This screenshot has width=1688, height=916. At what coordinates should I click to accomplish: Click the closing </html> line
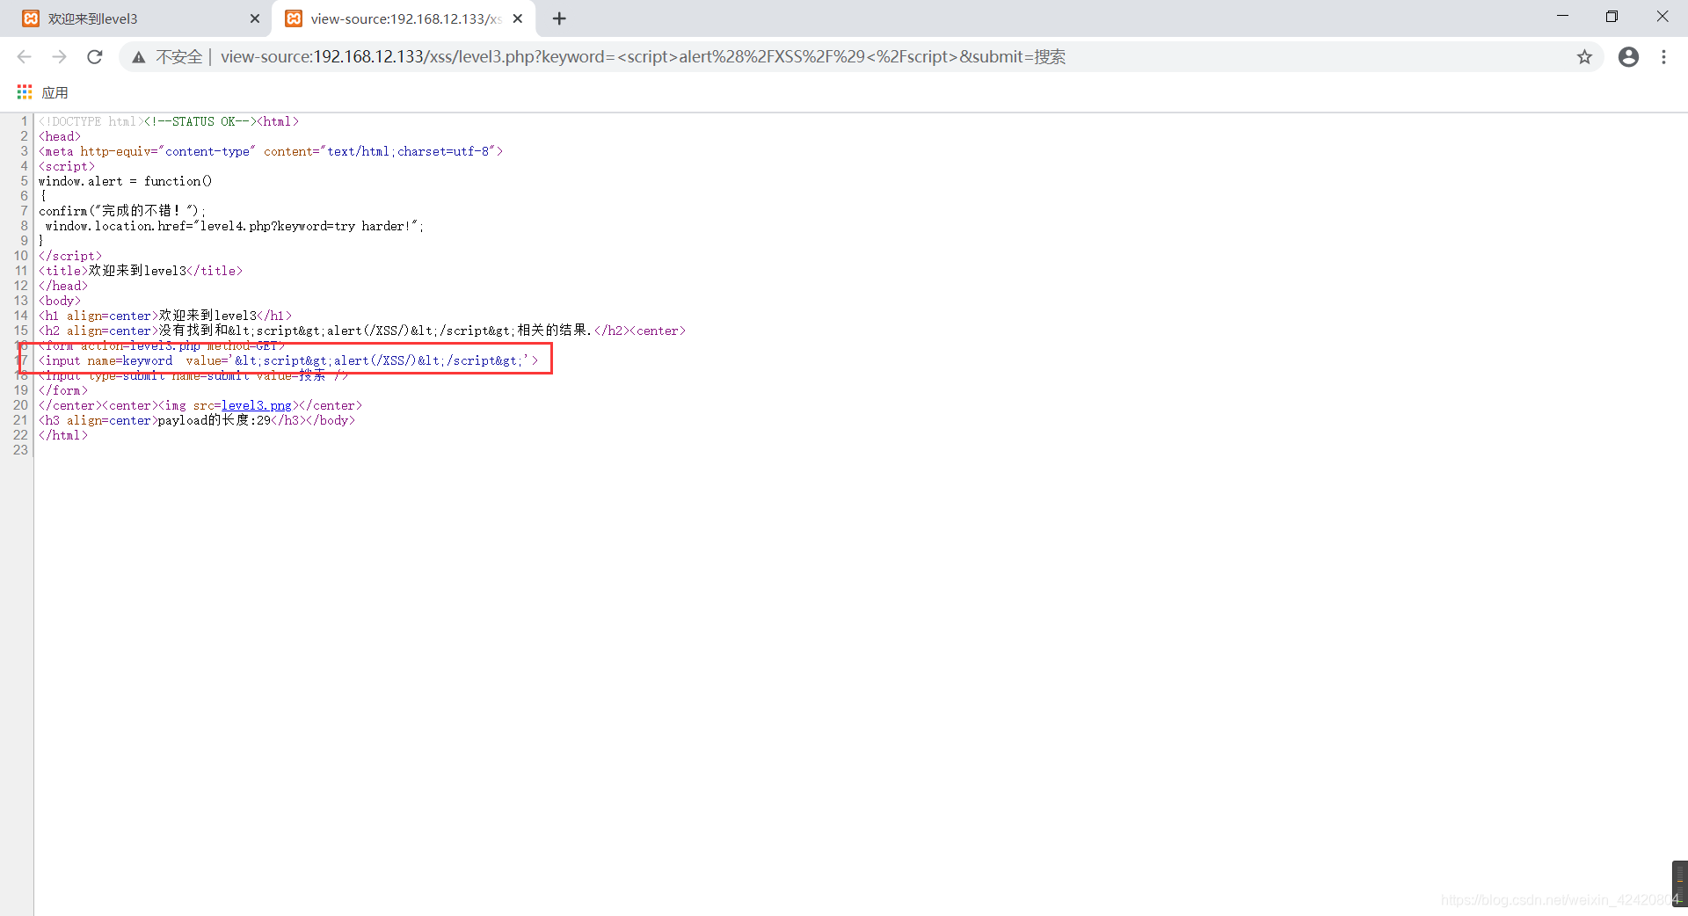pyautogui.click(x=63, y=435)
